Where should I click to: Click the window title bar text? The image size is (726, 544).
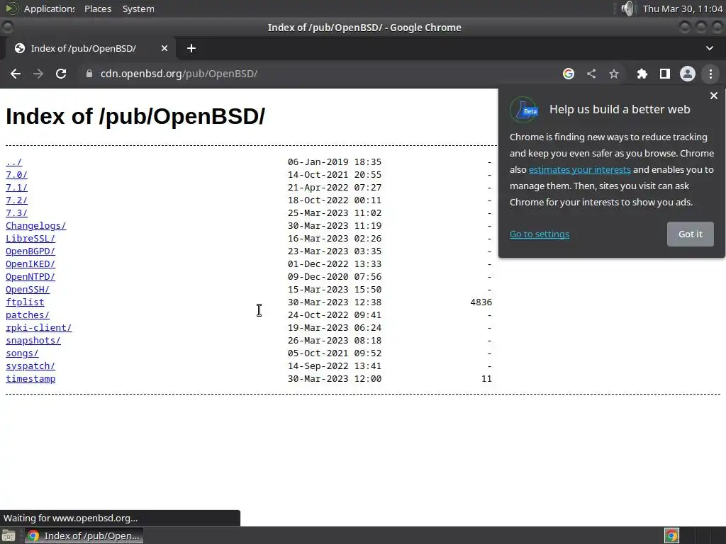tap(364, 28)
